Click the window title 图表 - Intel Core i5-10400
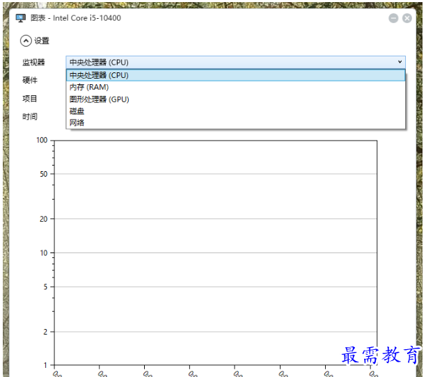 pyautogui.click(x=76, y=18)
